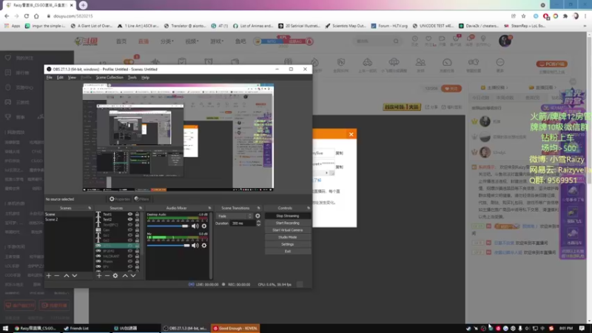
Task: Open Mic settings gear in Audio Mixer
Action: (x=204, y=246)
